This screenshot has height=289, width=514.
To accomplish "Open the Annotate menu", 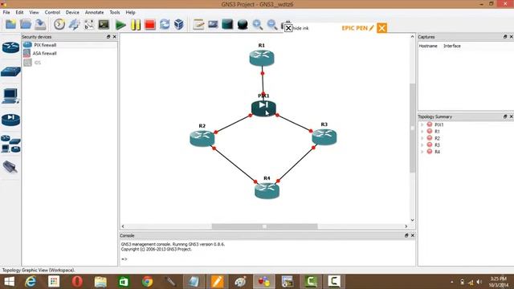I will tap(95, 13).
